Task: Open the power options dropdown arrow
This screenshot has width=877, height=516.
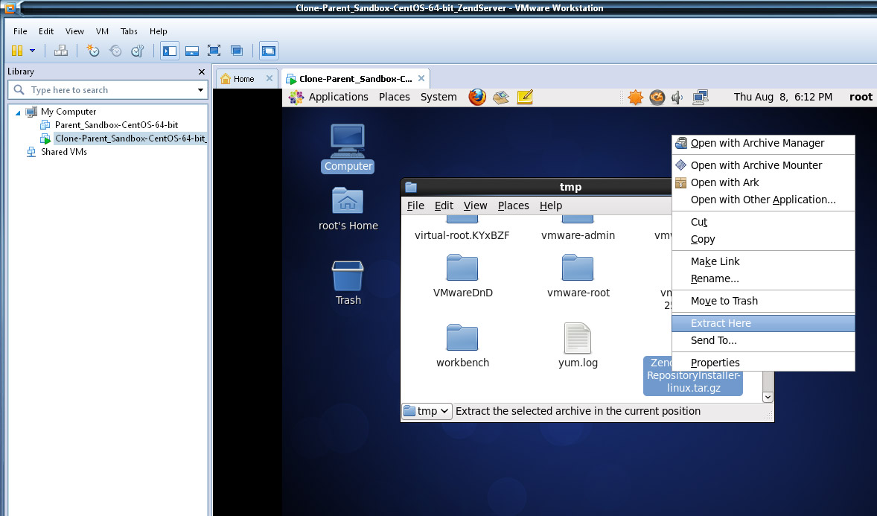Action: 33,51
